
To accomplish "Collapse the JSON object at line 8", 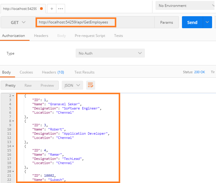I will pyautogui.click(x=13, y=121).
